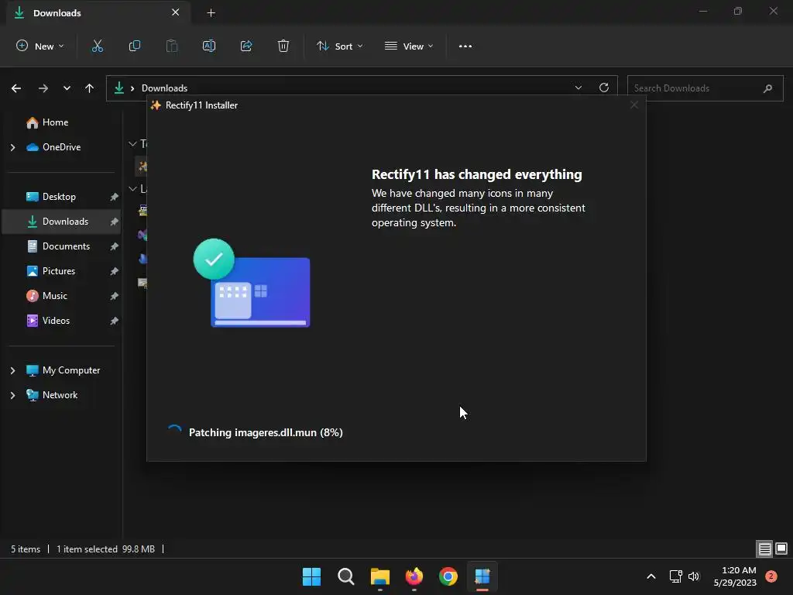The image size is (793, 595).
Task: Open network status tray icon
Action: (x=675, y=576)
